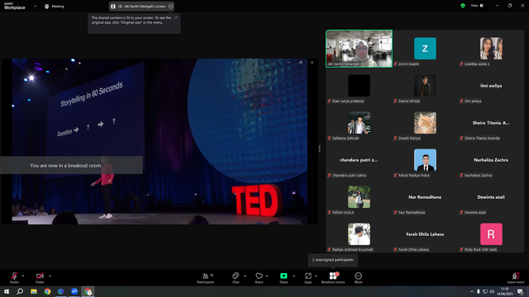Expand audio options arrow
The width and height of the screenshot is (529, 297).
(x=23, y=276)
